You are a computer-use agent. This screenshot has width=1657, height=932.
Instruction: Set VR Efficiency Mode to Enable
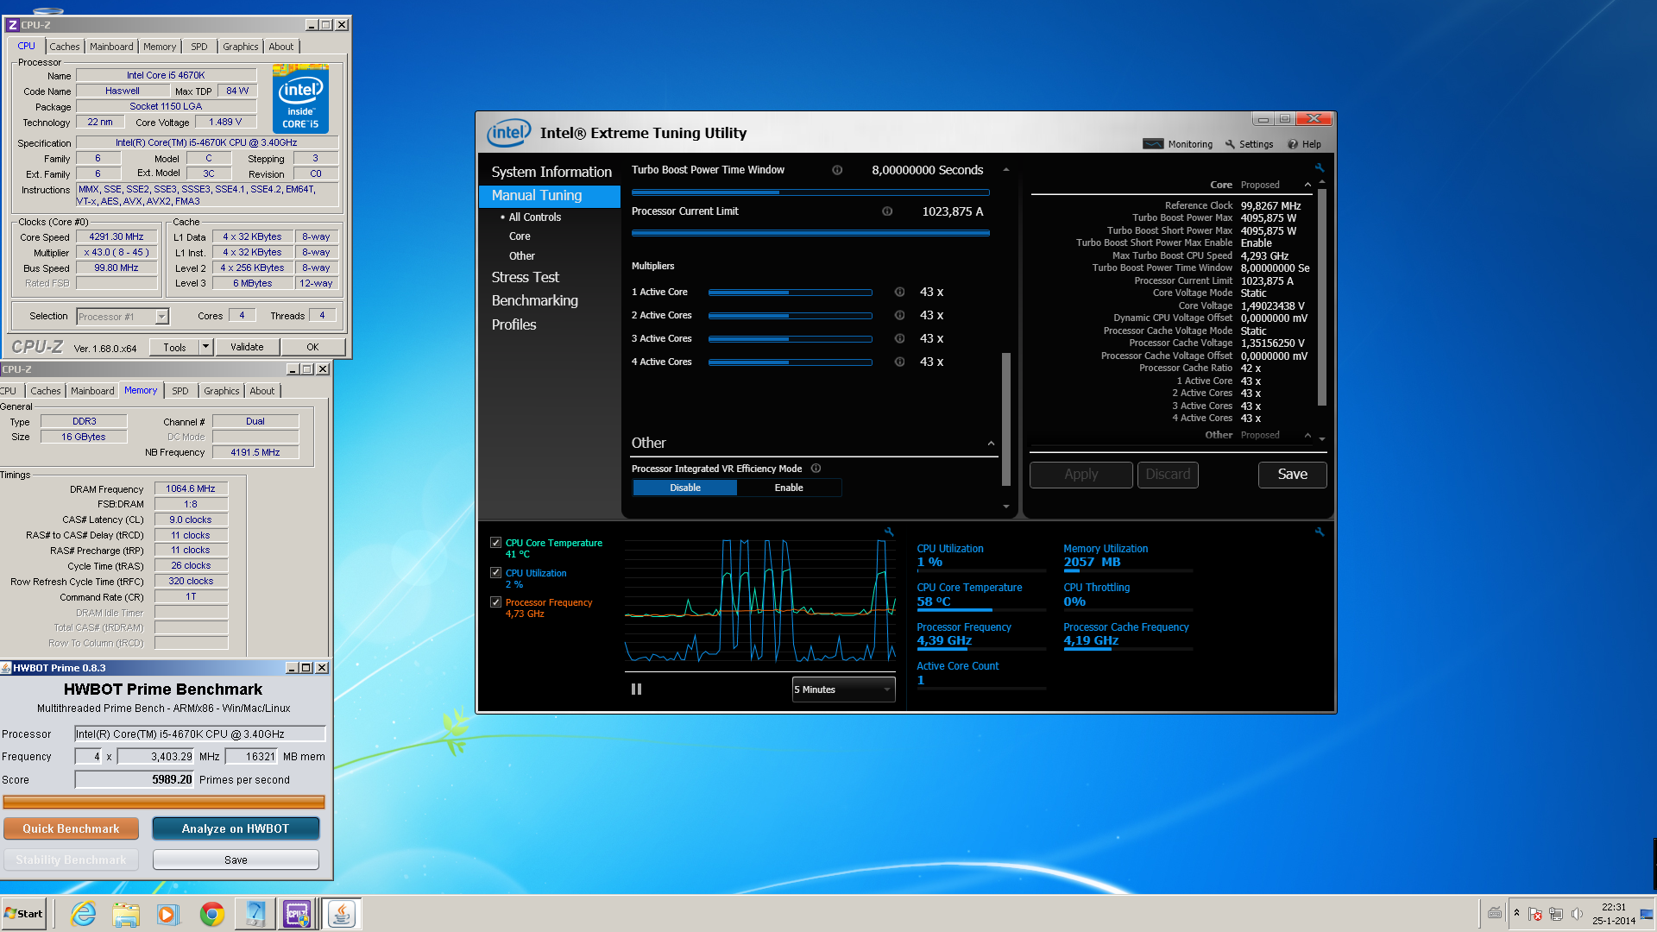[x=789, y=488]
